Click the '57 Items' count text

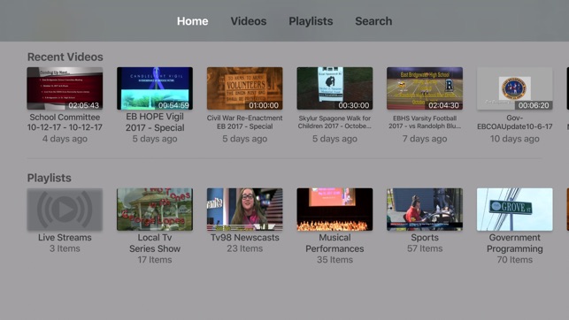[425, 248]
